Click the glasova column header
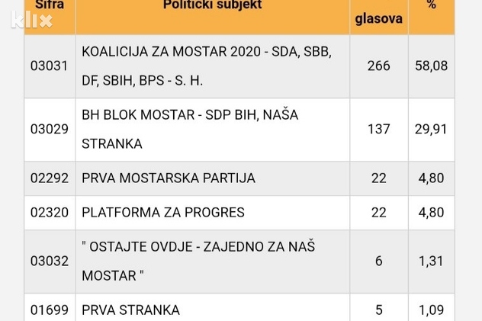 pyautogui.click(x=378, y=18)
